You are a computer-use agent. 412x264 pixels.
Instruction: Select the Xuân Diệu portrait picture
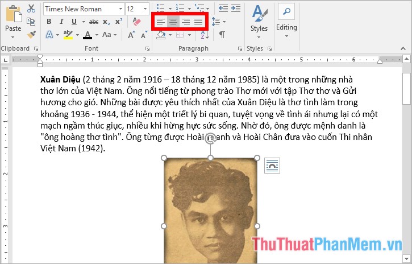point(210,211)
